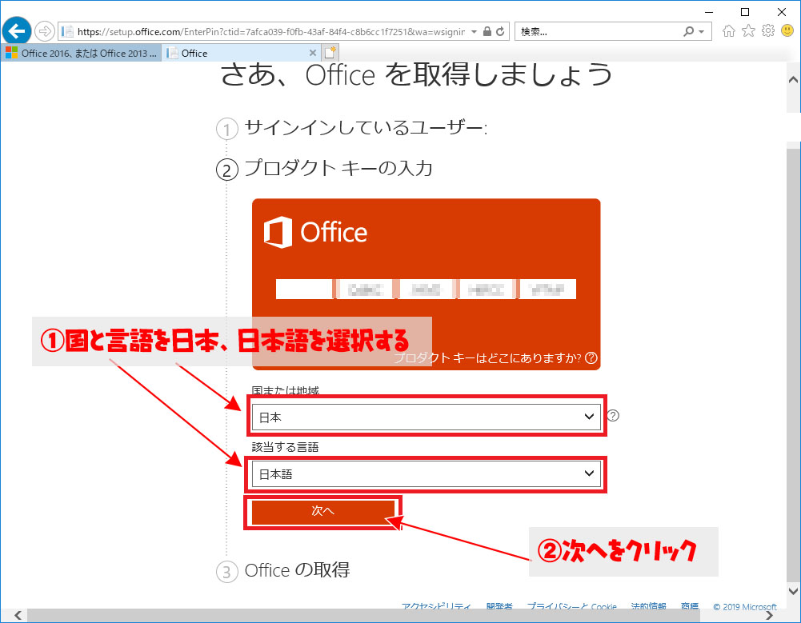
Task: Click the Office logo on the orange card
Action: [315, 233]
